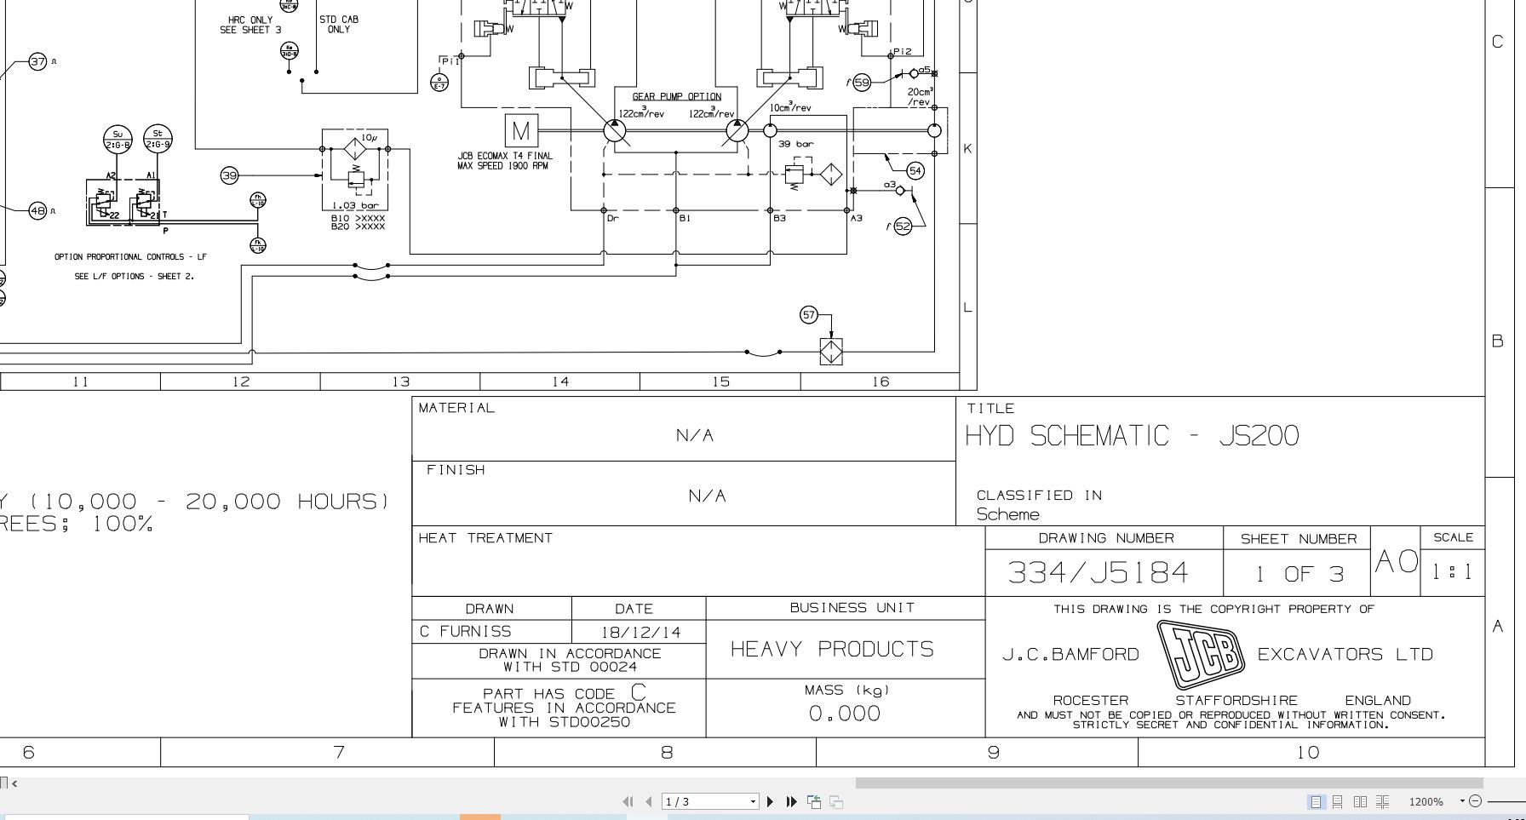
Task: Go to the first page using the skip-back icon
Action: click(x=628, y=801)
